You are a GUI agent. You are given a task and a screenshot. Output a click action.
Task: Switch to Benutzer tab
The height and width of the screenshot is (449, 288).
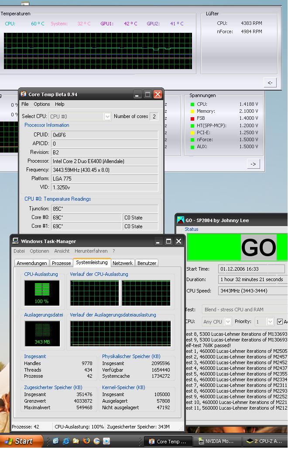coord(147,263)
